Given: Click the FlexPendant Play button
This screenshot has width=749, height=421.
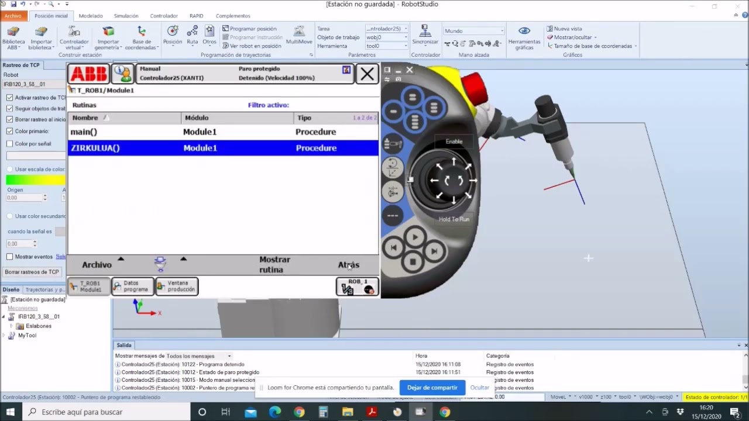Looking at the screenshot, I should click(415, 237).
